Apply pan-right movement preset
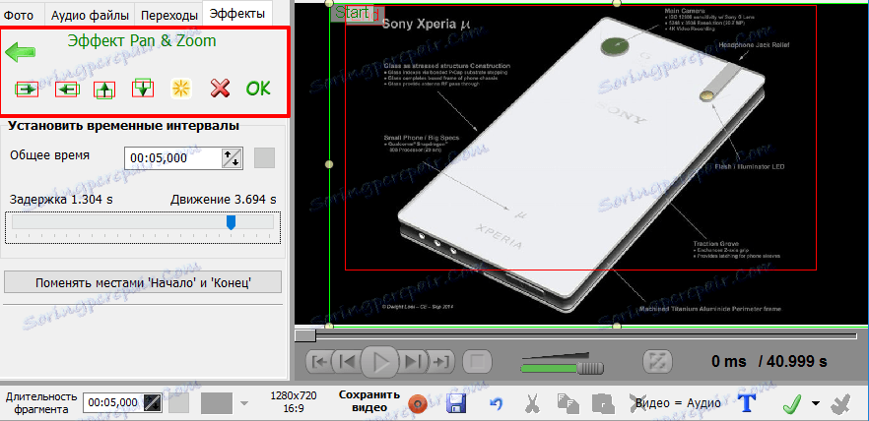The image size is (869, 421). click(x=27, y=90)
